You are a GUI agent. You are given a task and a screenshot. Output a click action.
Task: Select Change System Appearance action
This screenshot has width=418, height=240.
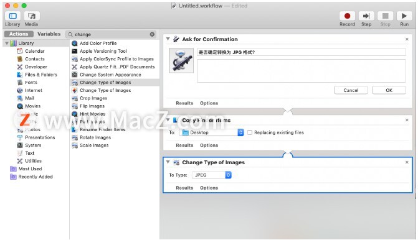(x=110, y=75)
